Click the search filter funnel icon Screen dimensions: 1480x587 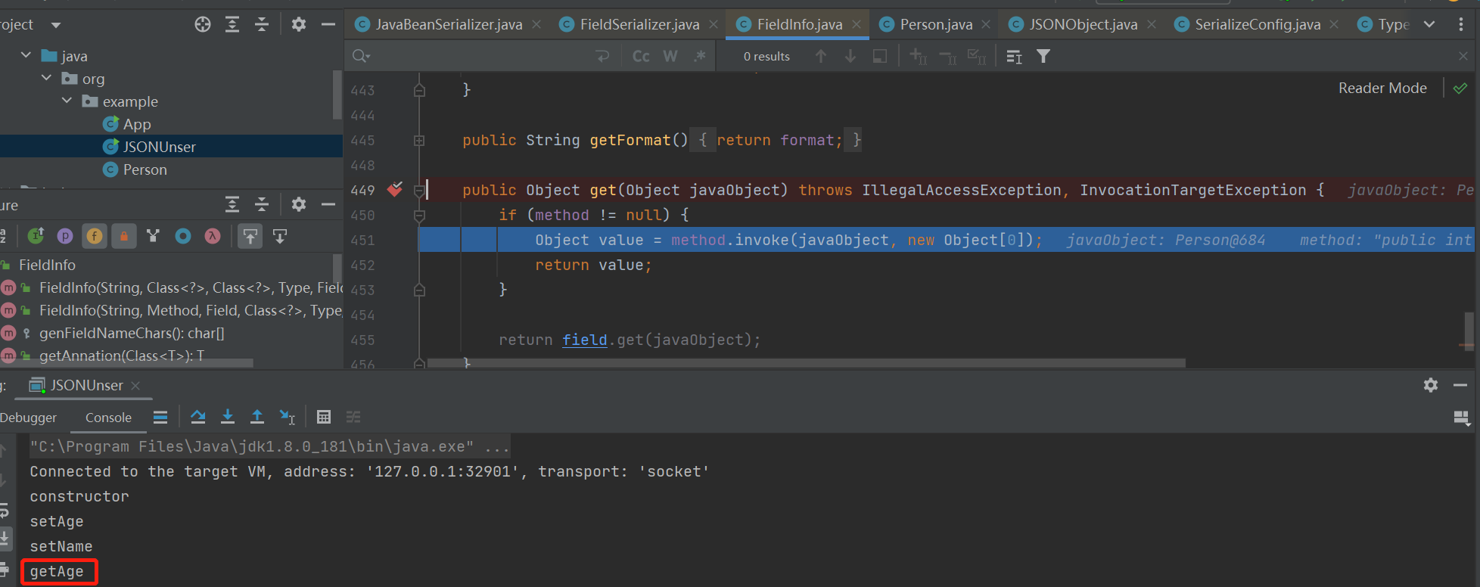click(1043, 56)
